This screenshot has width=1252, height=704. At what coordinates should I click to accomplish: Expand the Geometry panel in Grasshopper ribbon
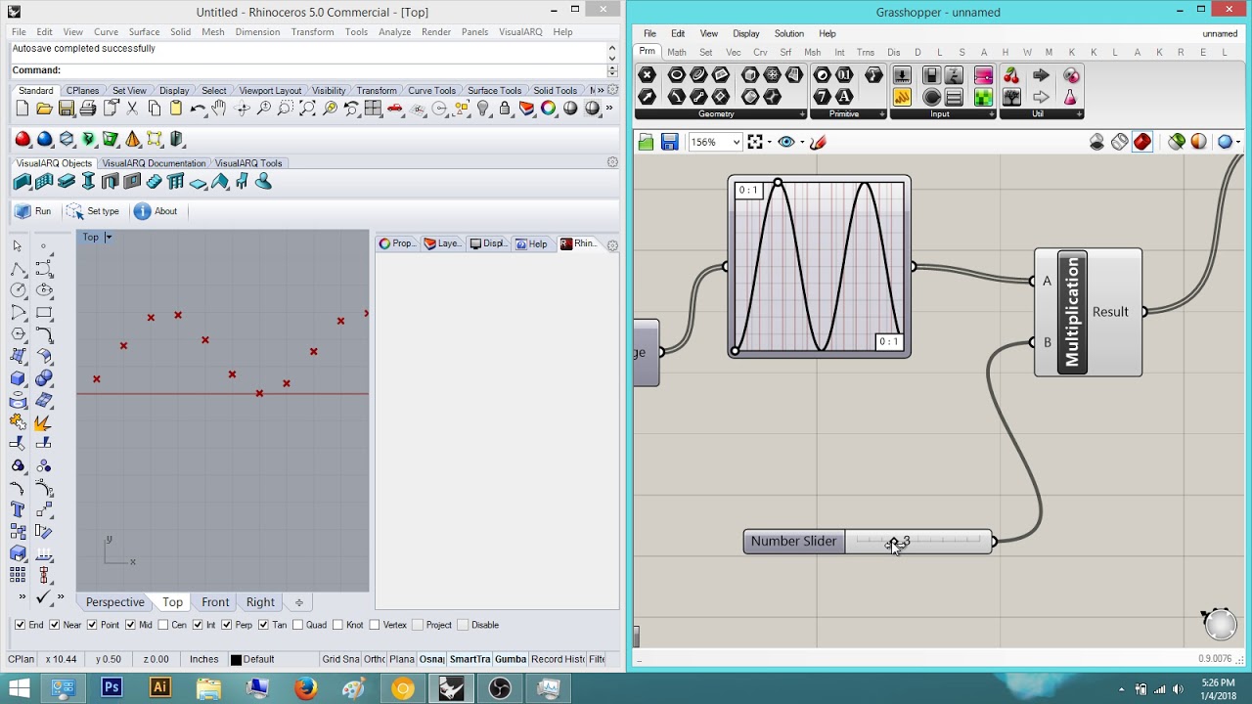(x=803, y=114)
